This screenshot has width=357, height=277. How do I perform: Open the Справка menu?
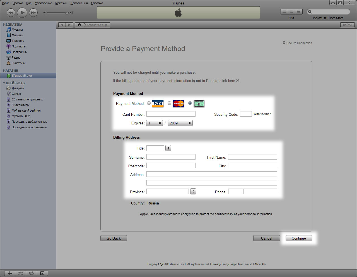pos(97,3)
